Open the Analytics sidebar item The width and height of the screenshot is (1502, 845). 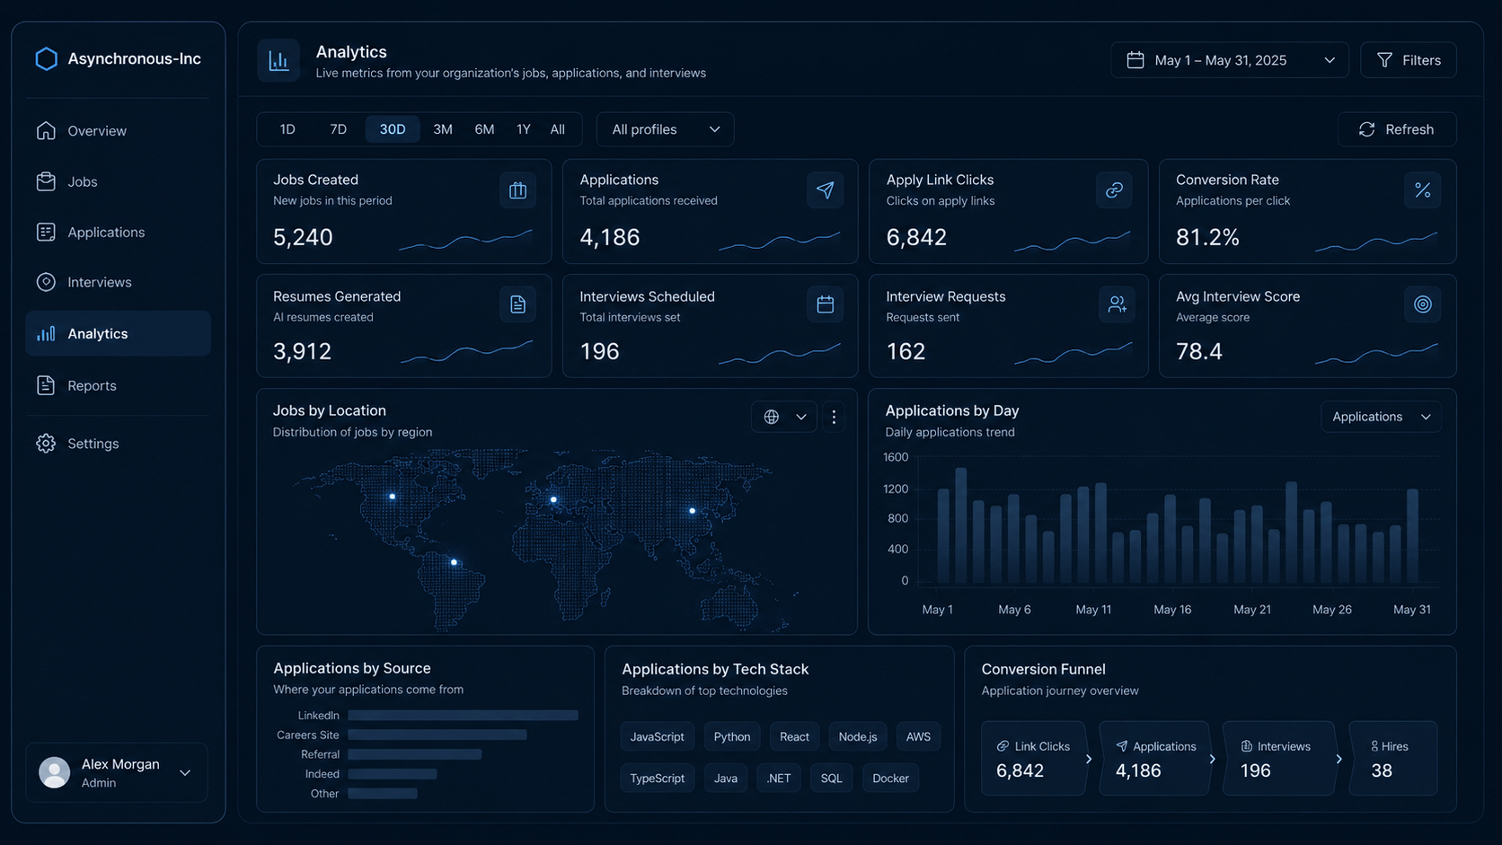click(118, 333)
